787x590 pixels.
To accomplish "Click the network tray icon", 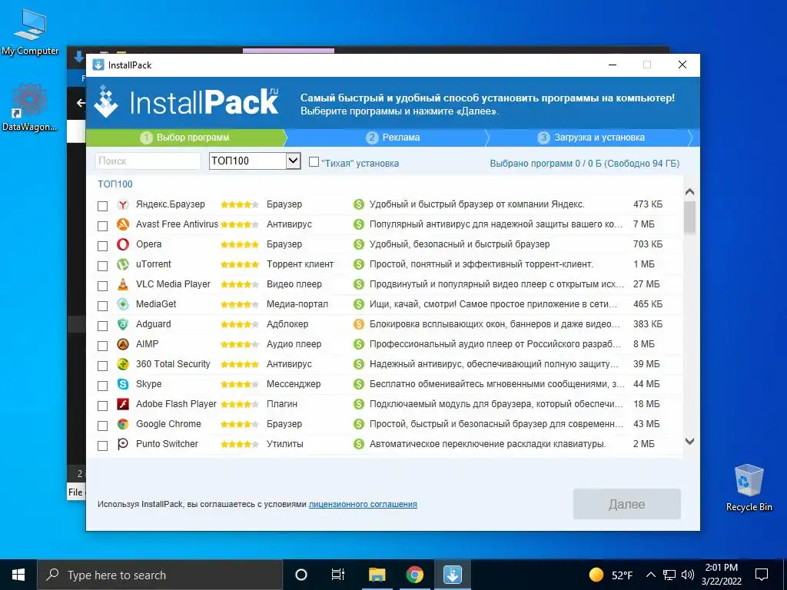I will pos(669,575).
